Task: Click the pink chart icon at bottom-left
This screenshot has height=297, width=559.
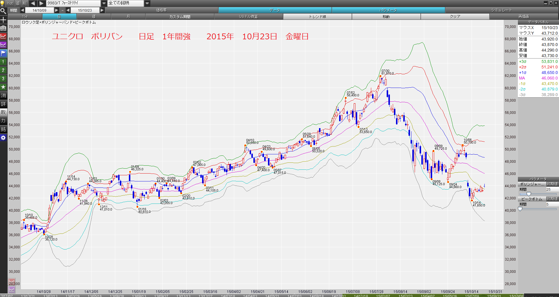Action: pyautogui.click(x=12, y=282)
